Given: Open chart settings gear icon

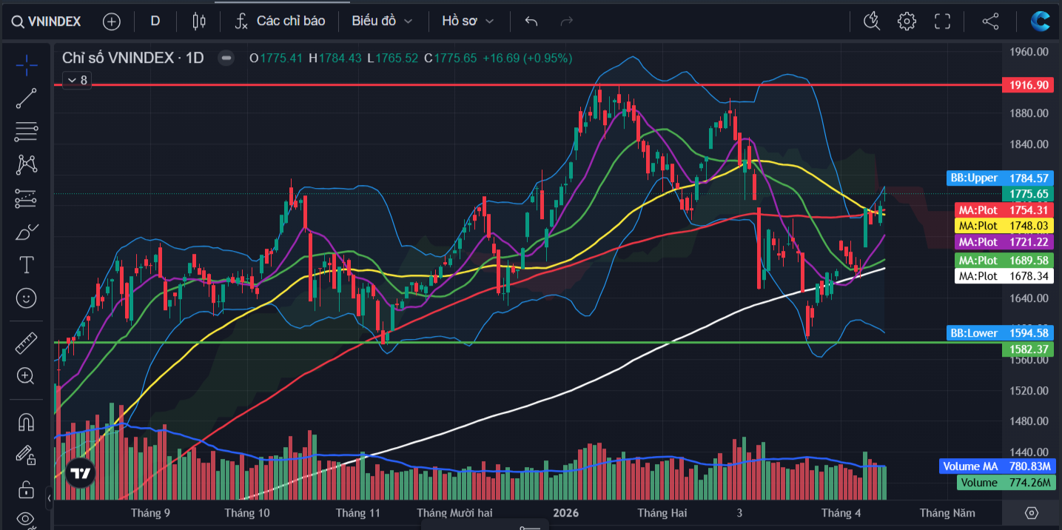Looking at the screenshot, I should click(907, 21).
